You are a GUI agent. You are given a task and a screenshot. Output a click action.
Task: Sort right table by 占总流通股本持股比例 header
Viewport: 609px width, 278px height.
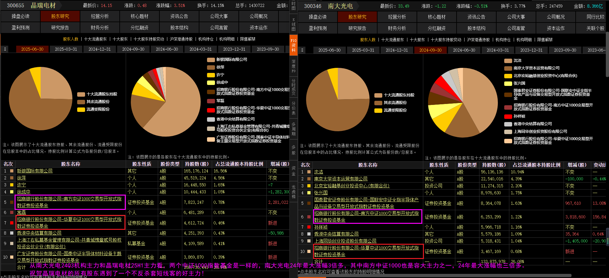pyautogui.click(x=537, y=165)
